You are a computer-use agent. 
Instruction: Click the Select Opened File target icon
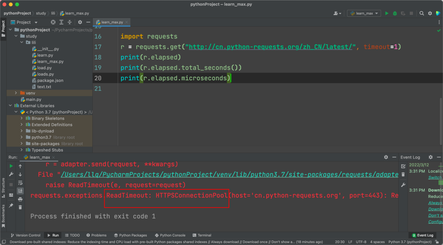point(53,22)
